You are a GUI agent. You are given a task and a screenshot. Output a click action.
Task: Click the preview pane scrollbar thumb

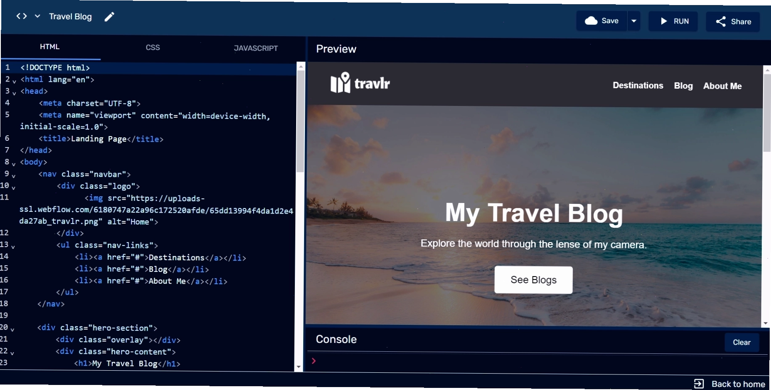click(767, 113)
